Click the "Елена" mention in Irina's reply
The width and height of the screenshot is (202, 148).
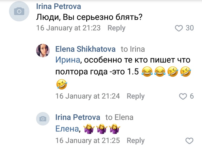coord(66,129)
